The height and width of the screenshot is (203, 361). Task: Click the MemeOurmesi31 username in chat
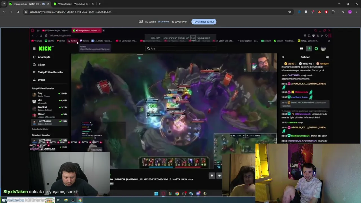click(301, 136)
